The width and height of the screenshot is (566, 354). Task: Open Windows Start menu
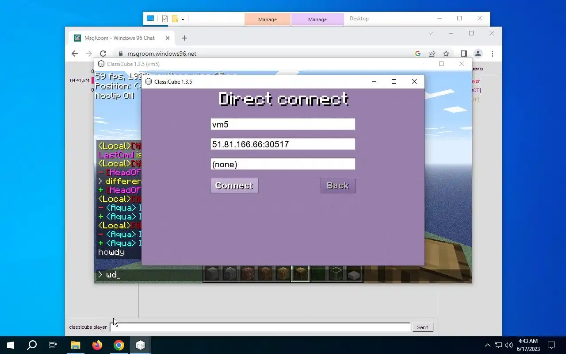tap(11, 345)
